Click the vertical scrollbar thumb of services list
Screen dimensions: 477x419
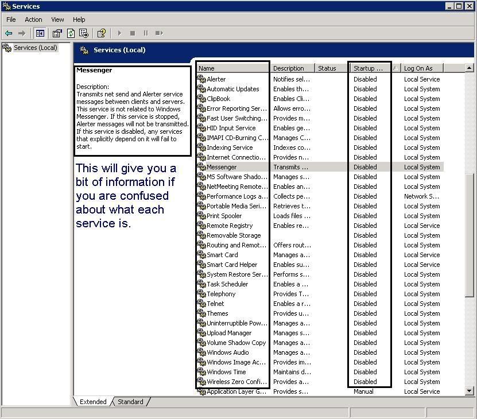[x=470, y=235]
